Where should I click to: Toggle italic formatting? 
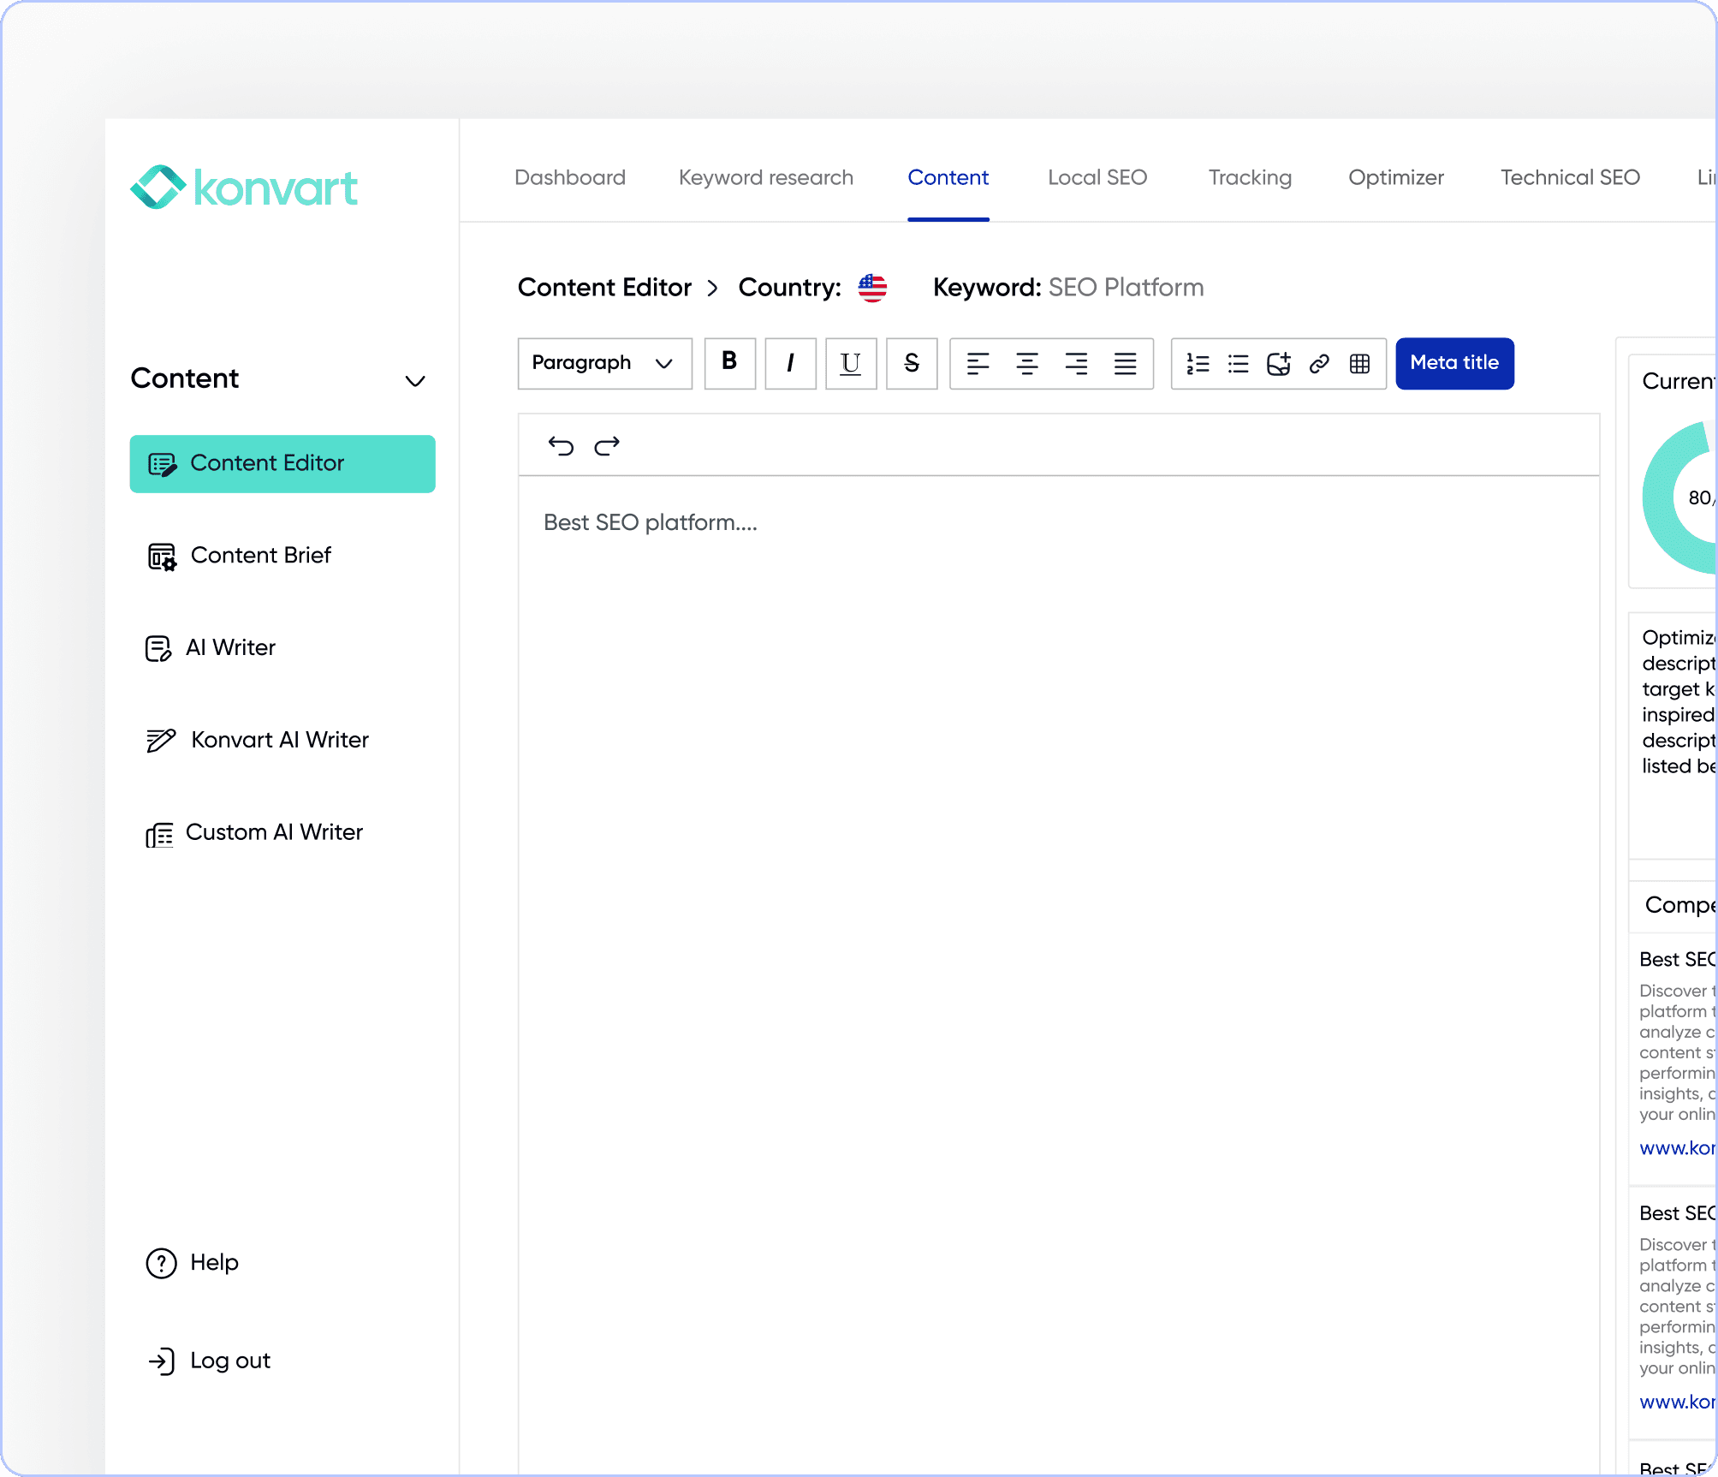click(789, 363)
